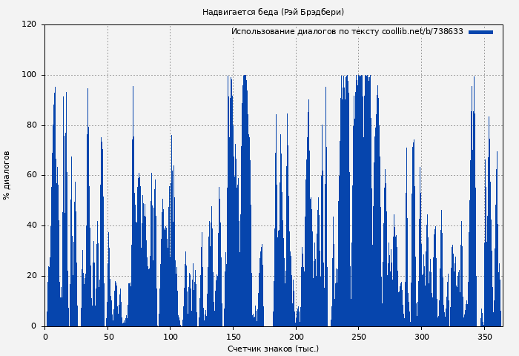The height and width of the screenshot is (356, 519).
Task: Click the 300 tick label on x-axis
Action: [421, 337]
